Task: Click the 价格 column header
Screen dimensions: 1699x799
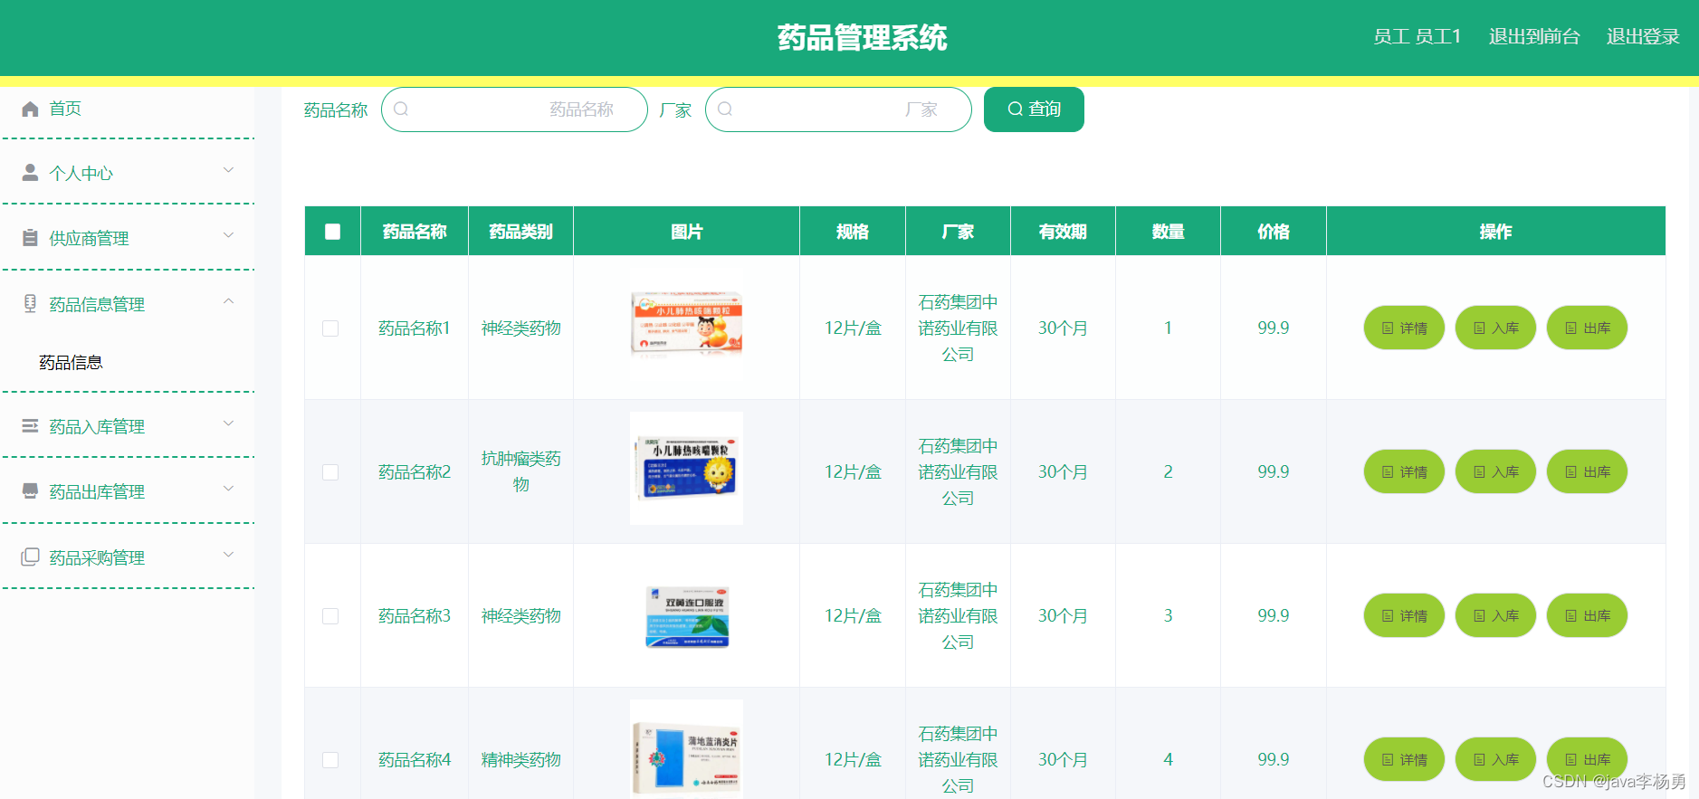Action: [x=1274, y=232]
